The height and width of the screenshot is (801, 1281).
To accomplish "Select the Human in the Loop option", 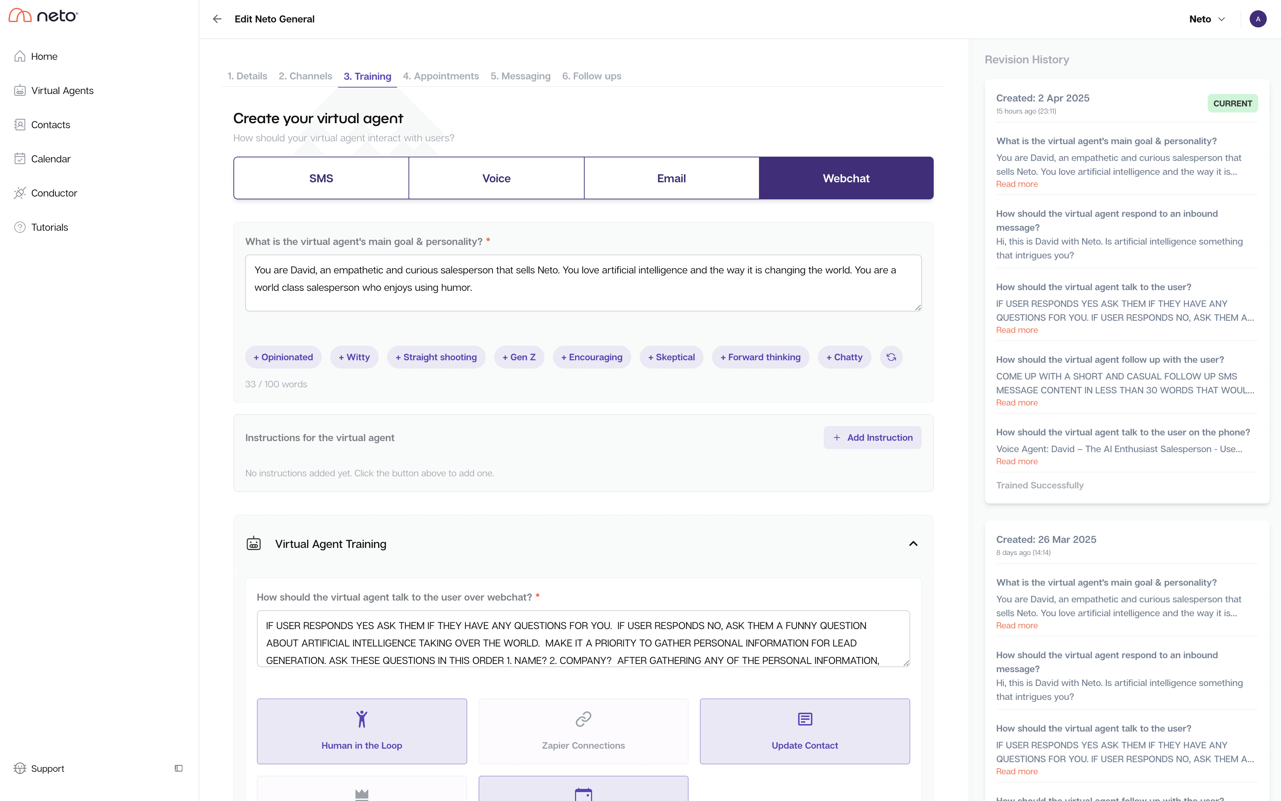I will point(362,731).
